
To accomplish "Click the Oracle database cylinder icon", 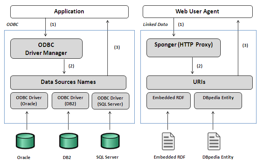I will coord(25,141).
